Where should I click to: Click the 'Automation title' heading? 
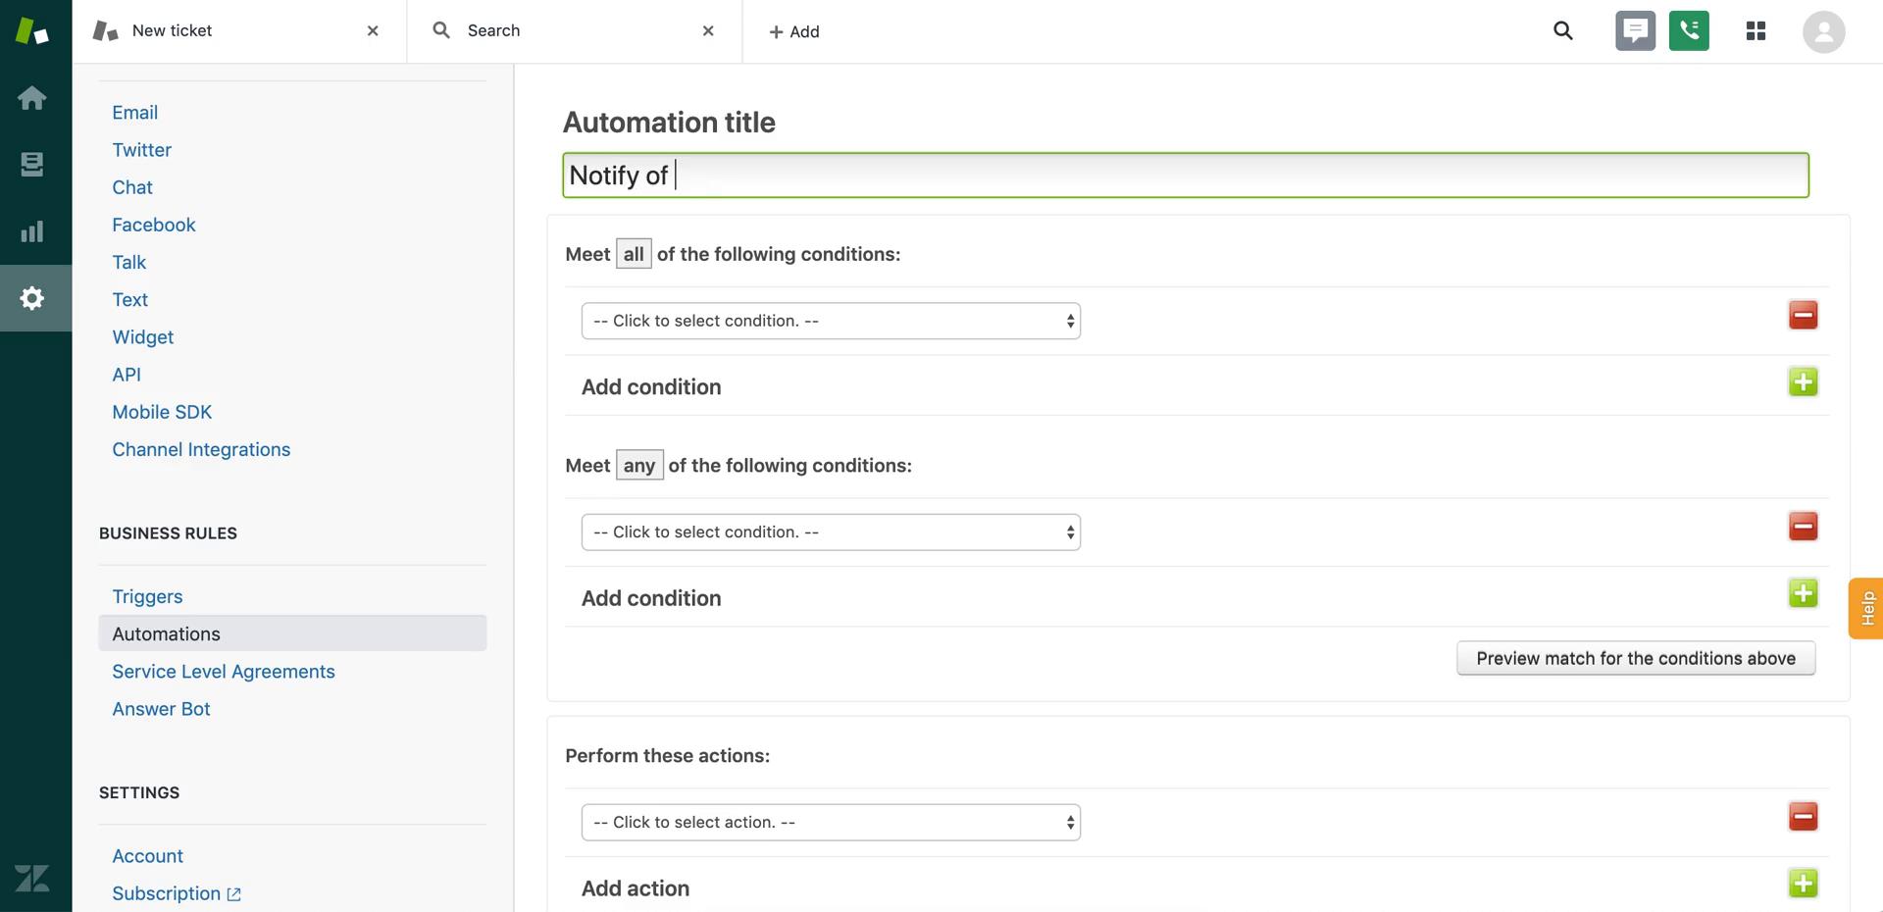point(669,123)
